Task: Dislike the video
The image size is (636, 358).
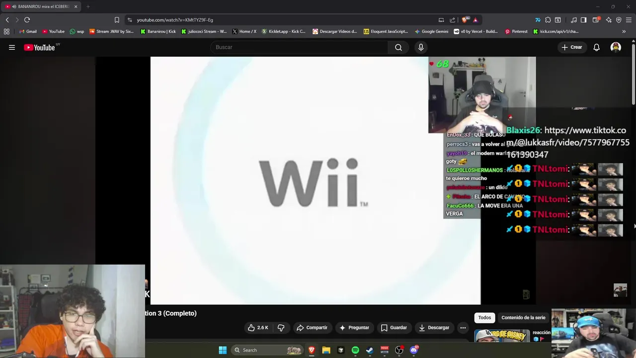Action: point(281,328)
